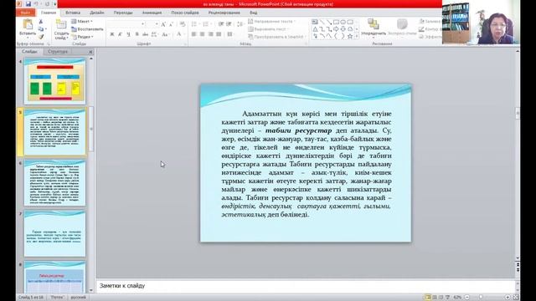Save the presentation from quick access toolbar

tap(28, 3)
